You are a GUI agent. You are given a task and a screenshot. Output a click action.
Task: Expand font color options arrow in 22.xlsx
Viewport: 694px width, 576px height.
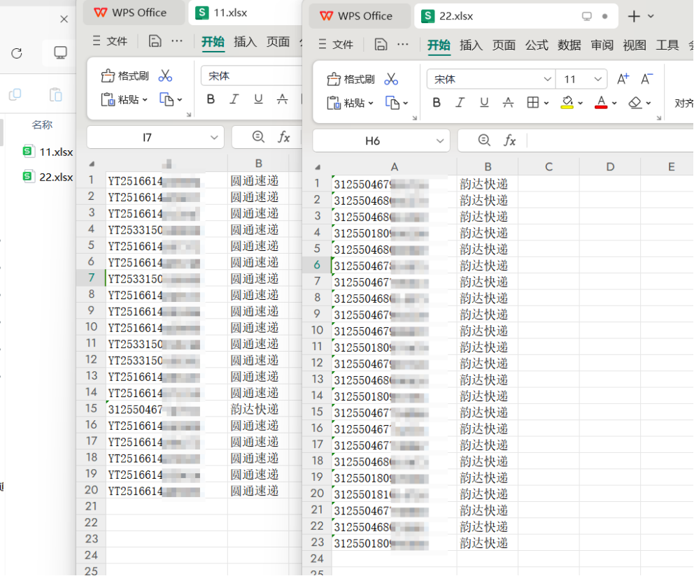(614, 103)
